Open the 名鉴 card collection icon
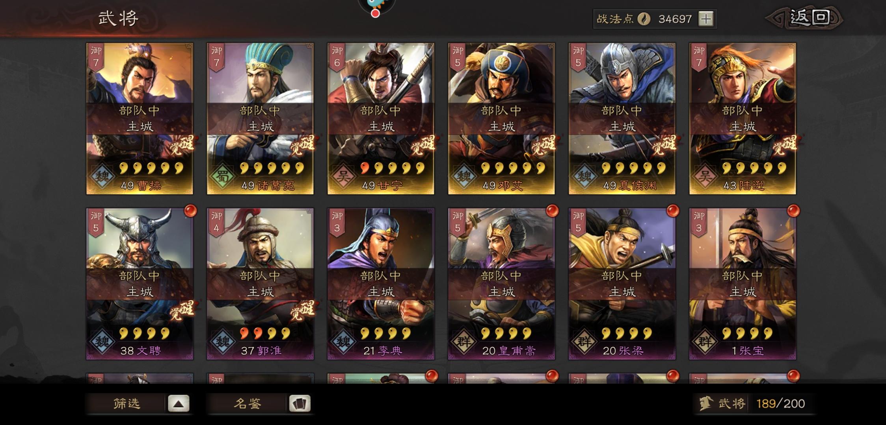 [x=300, y=403]
